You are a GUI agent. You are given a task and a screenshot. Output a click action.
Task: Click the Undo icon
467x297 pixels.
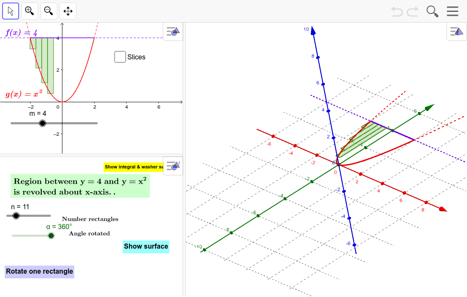pos(397,11)
